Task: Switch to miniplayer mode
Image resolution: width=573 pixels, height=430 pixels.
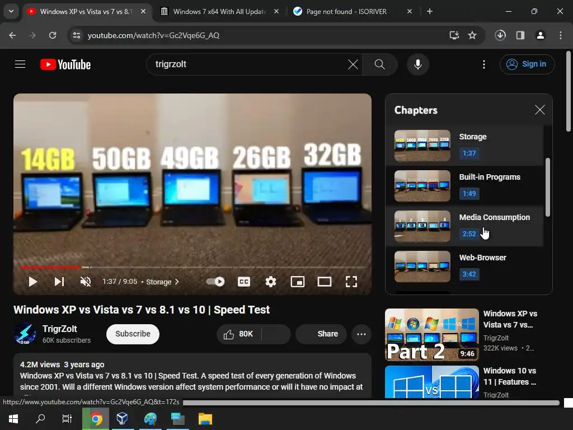Action: pos(298,282)
